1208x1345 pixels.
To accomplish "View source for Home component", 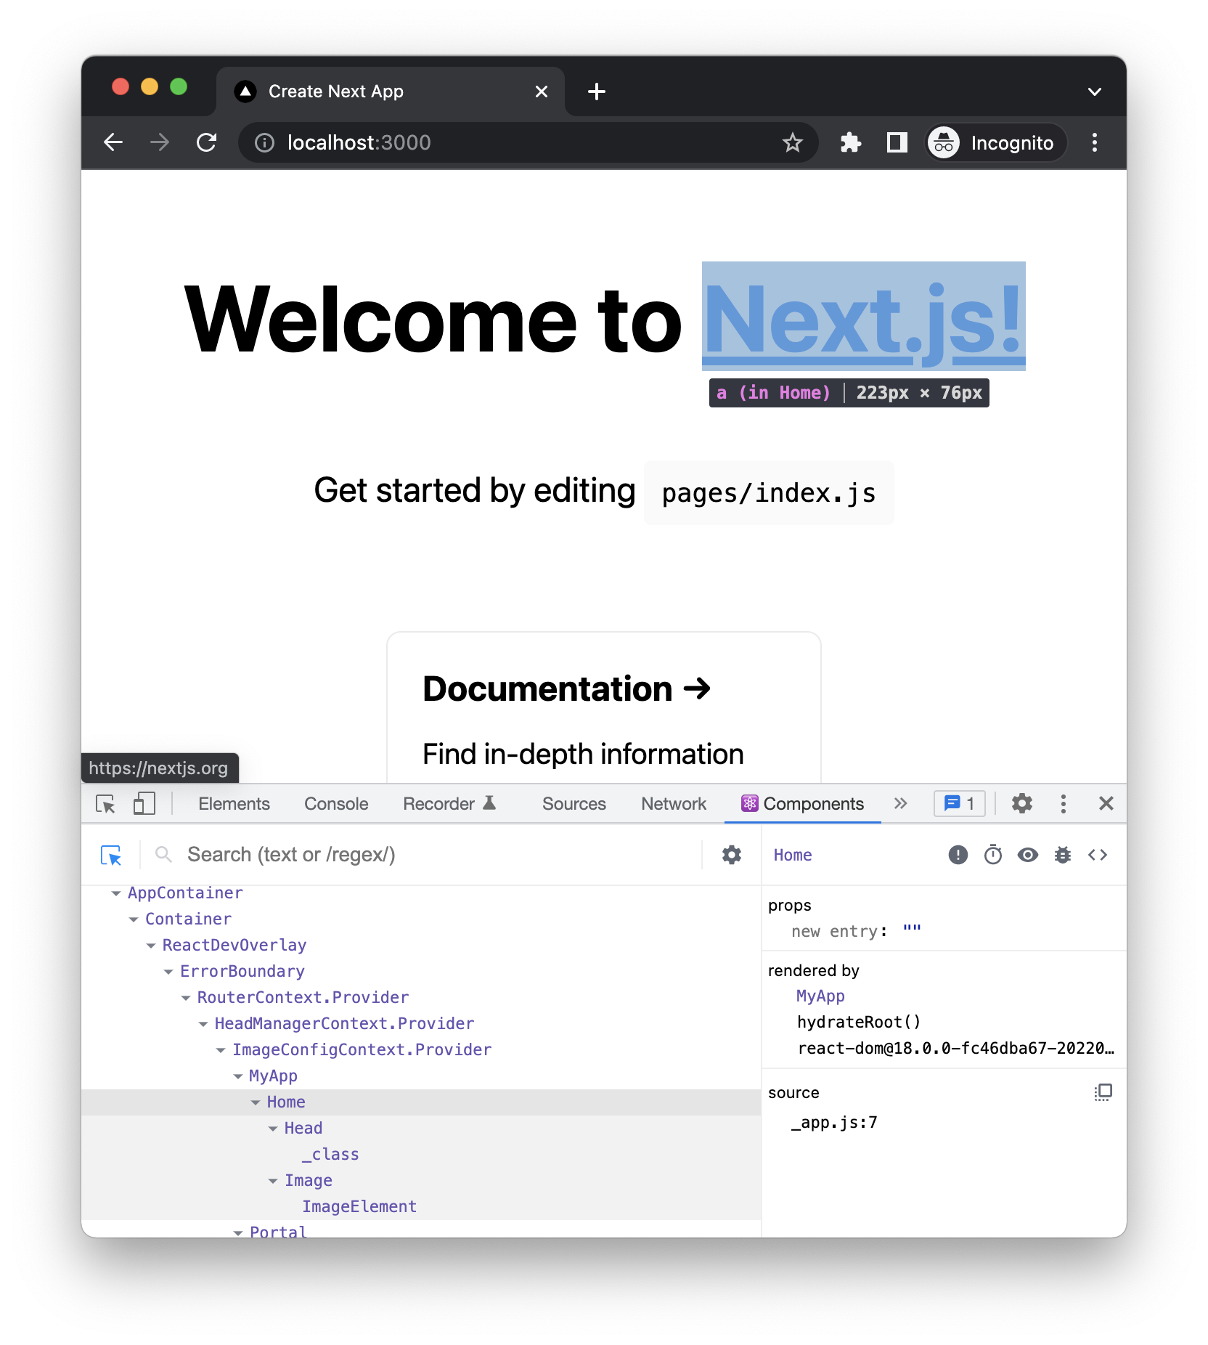I will click(1098, 855).
